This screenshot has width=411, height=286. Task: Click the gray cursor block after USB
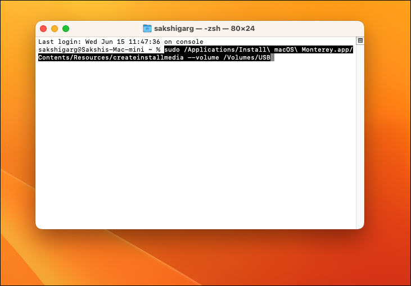coord(272,57)
